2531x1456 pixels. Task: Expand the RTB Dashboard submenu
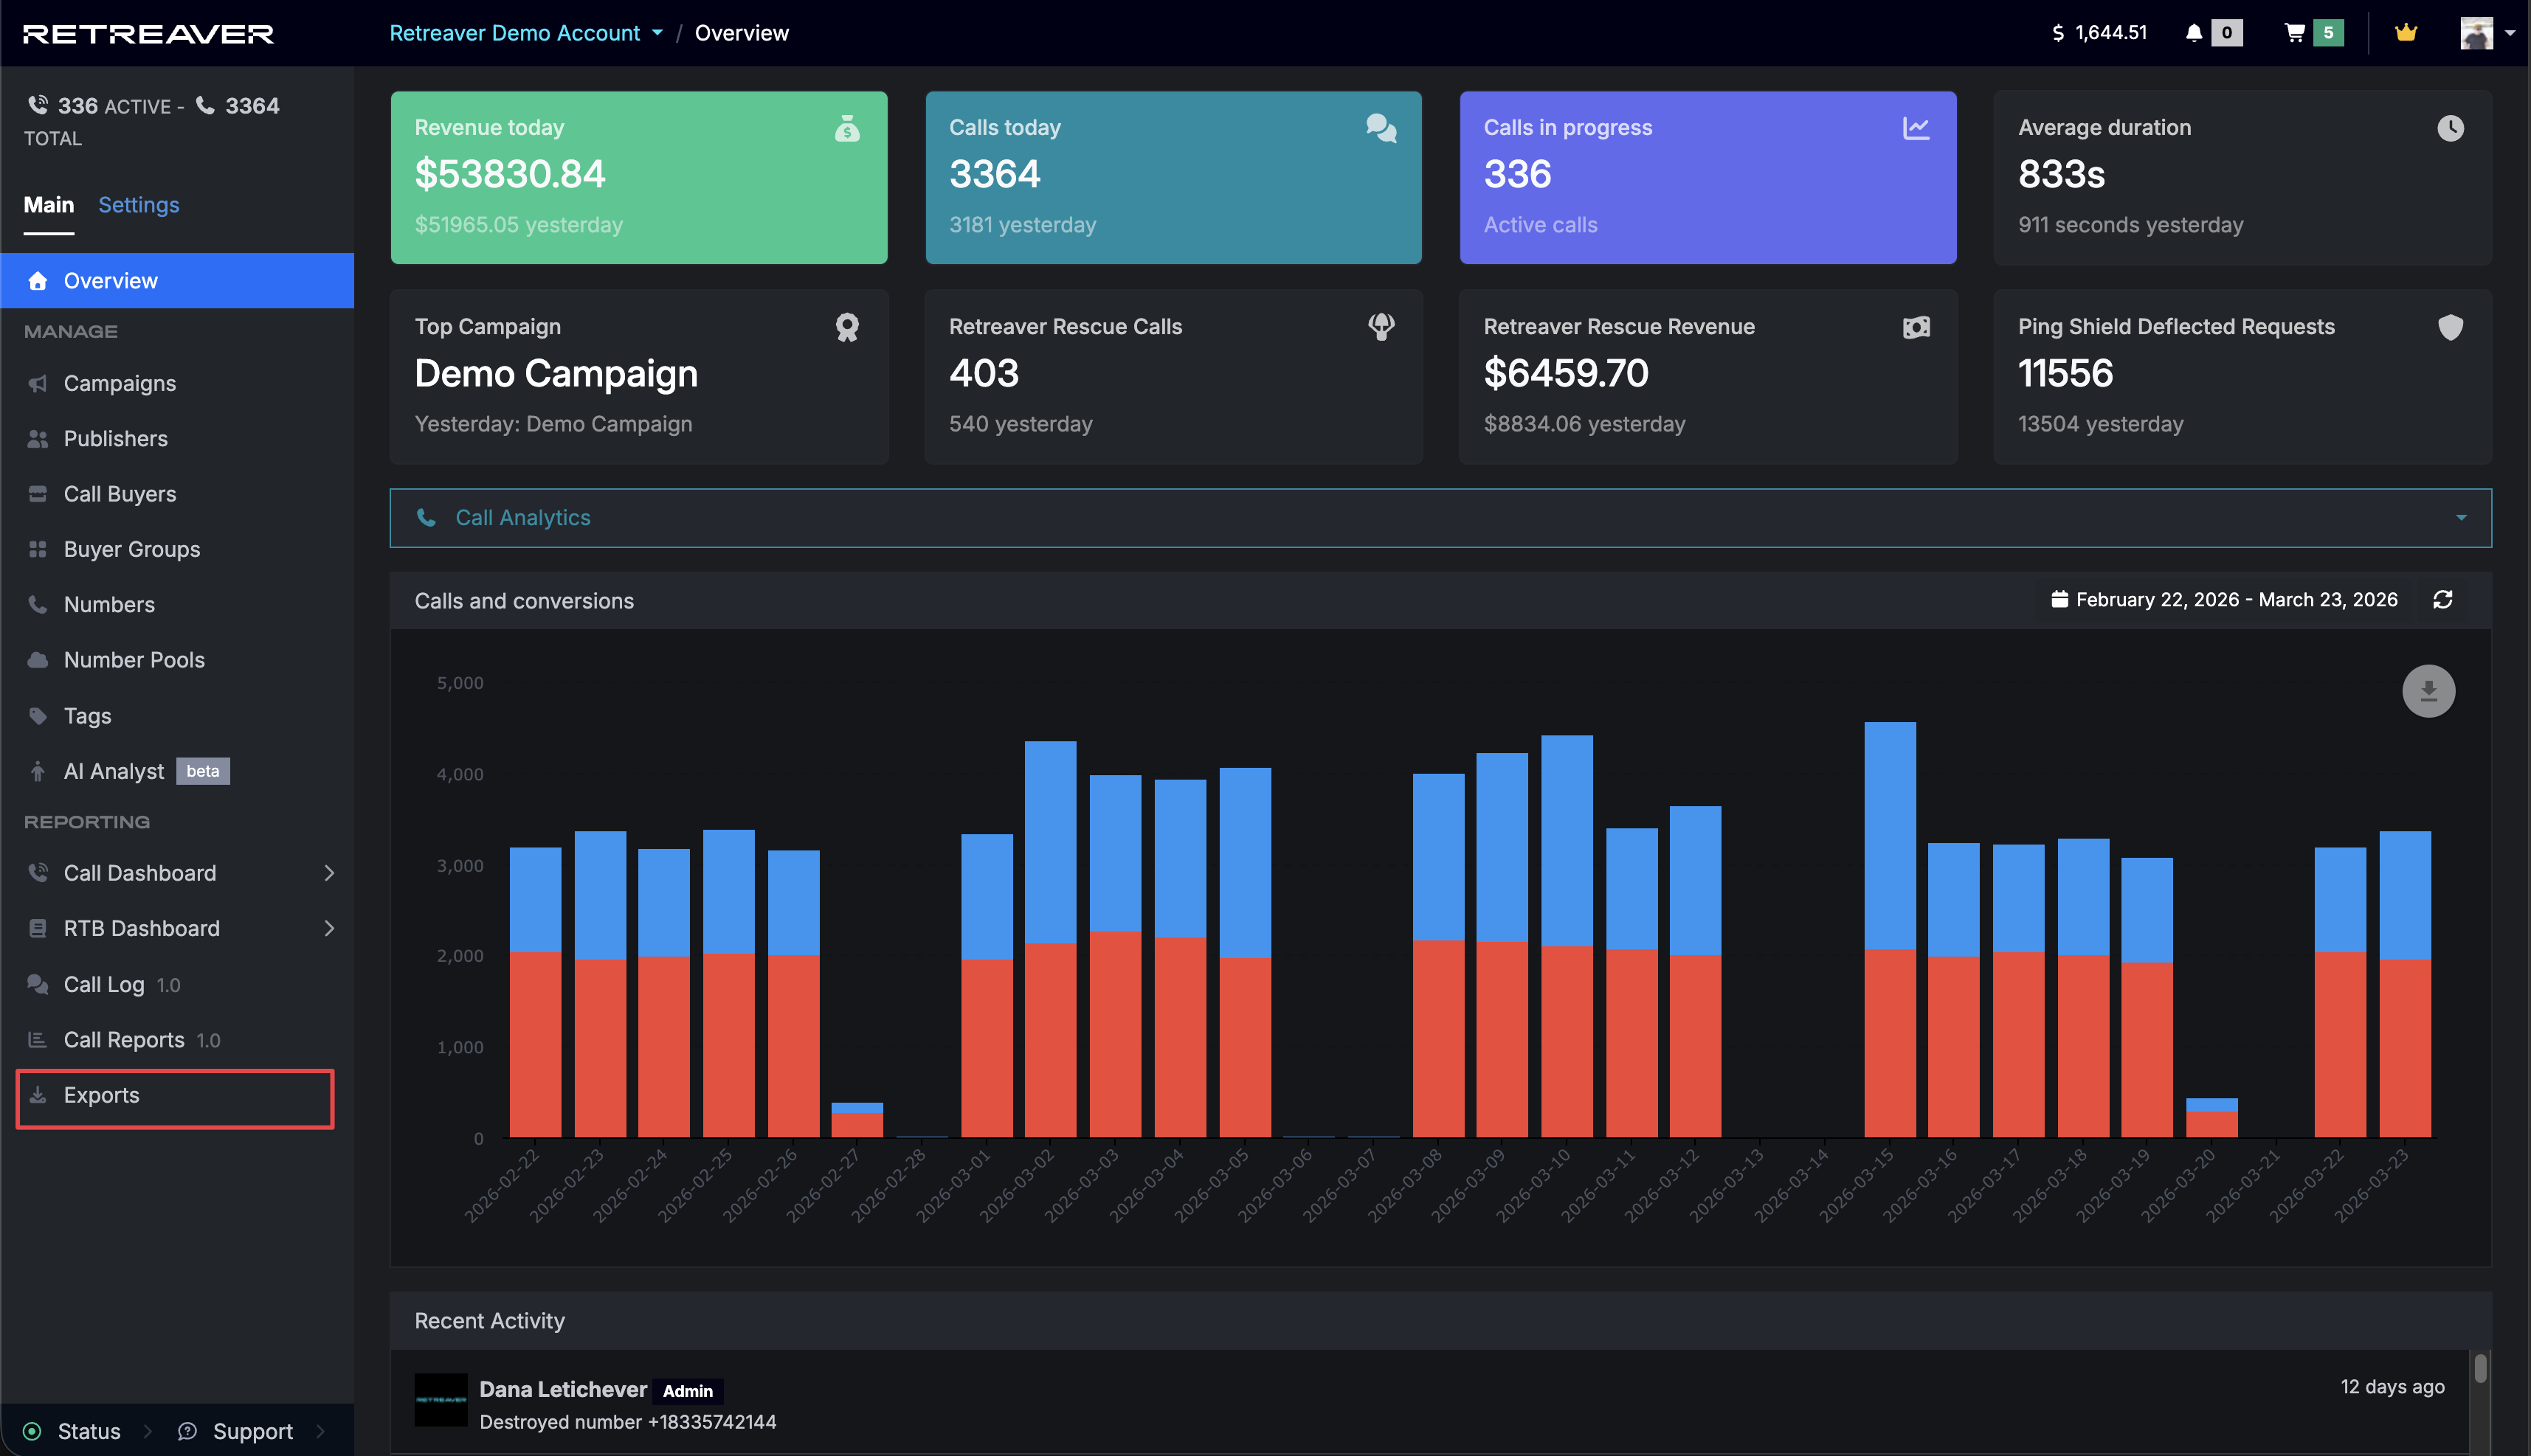click(x=329, y=928)
